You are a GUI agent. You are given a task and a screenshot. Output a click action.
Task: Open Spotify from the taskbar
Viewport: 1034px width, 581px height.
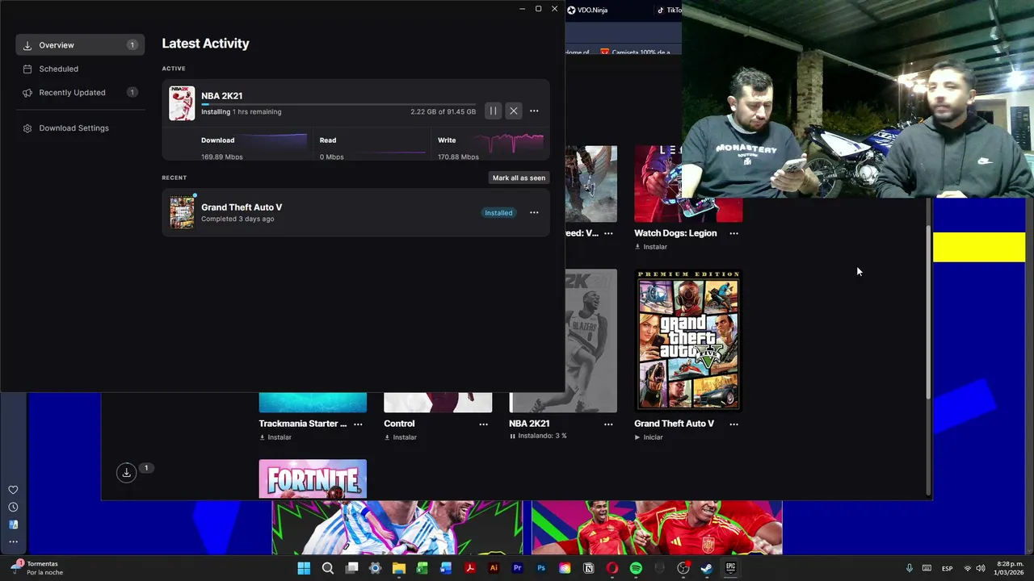pyautogui.click(x=636, y=568)
